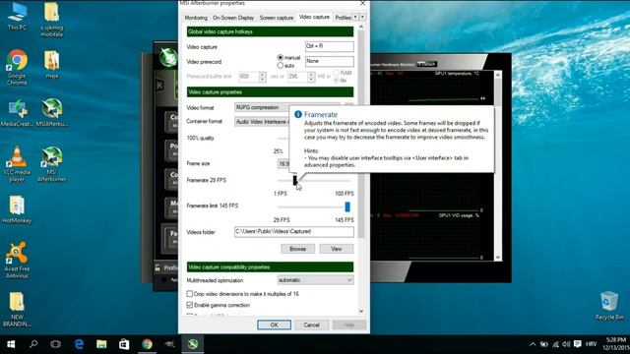630x354 pixels.
Task: Open the Windows Start menu
Action: [x=11, y=344]
